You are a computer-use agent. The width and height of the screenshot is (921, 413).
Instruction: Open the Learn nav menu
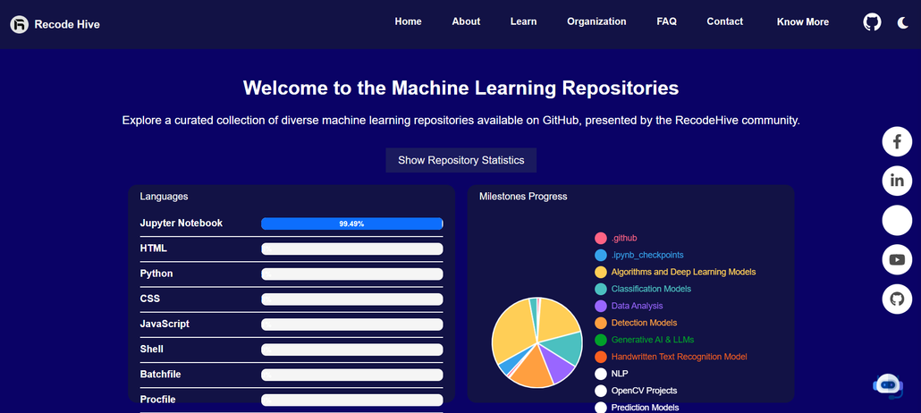click(x=523, y=21)
